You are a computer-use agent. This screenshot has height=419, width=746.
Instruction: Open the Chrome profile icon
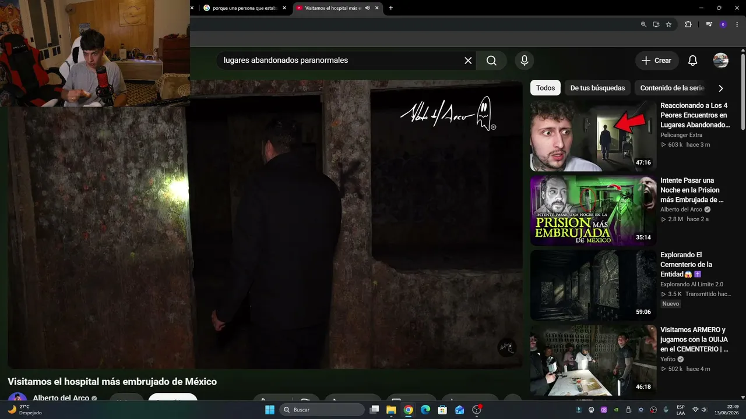coord(723,24)
